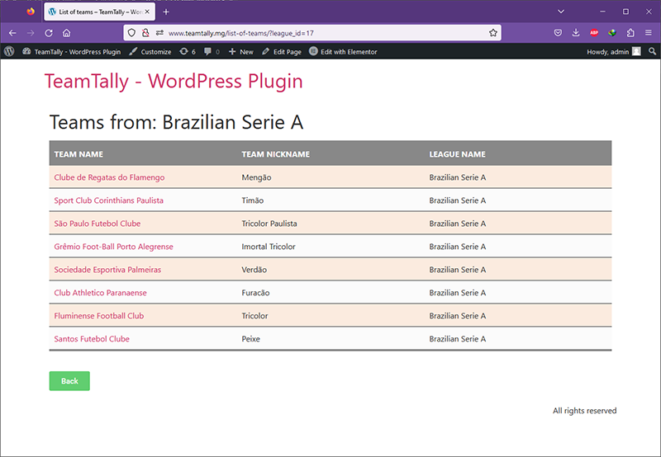The height and width of the screenshot is (457, 661).
Task: Open the comments bubble showing 0
Action: (212, 52)
